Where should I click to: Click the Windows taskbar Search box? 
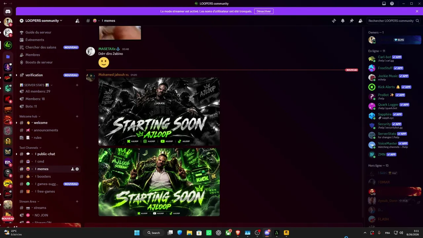tap(154, 233)
